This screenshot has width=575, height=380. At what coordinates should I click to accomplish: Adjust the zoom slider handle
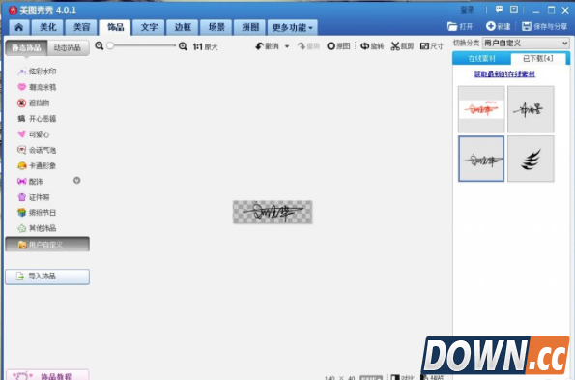point(110,45)
